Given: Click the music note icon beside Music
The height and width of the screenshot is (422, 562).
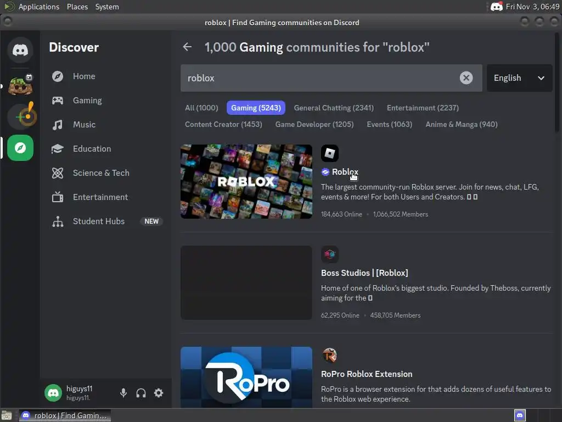Looking at the screenshot, I should click(57, 125).
